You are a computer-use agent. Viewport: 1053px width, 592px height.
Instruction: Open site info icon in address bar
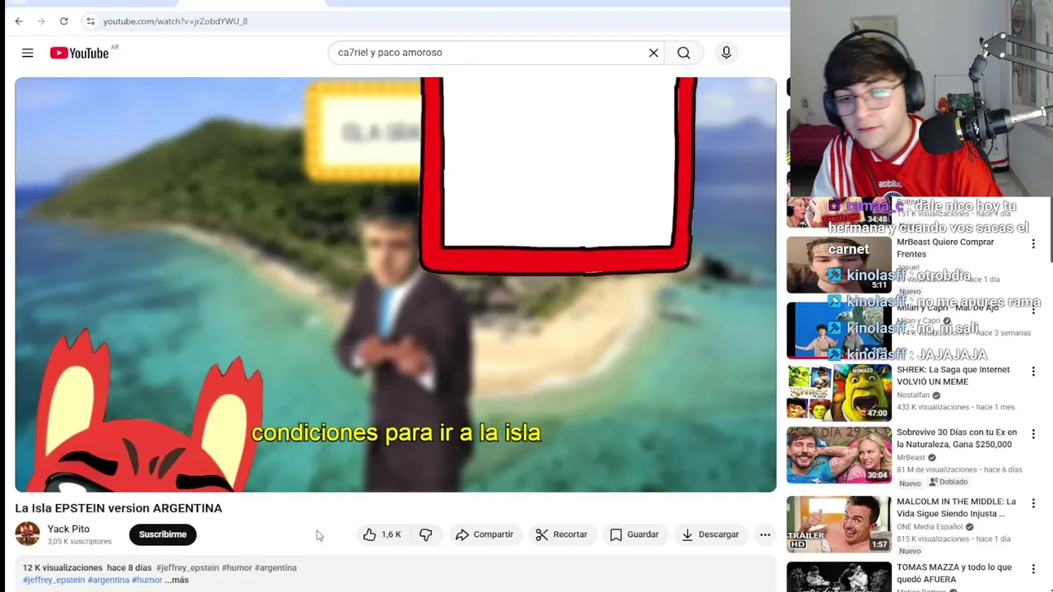pyautogui.click(x=90, y=21)
